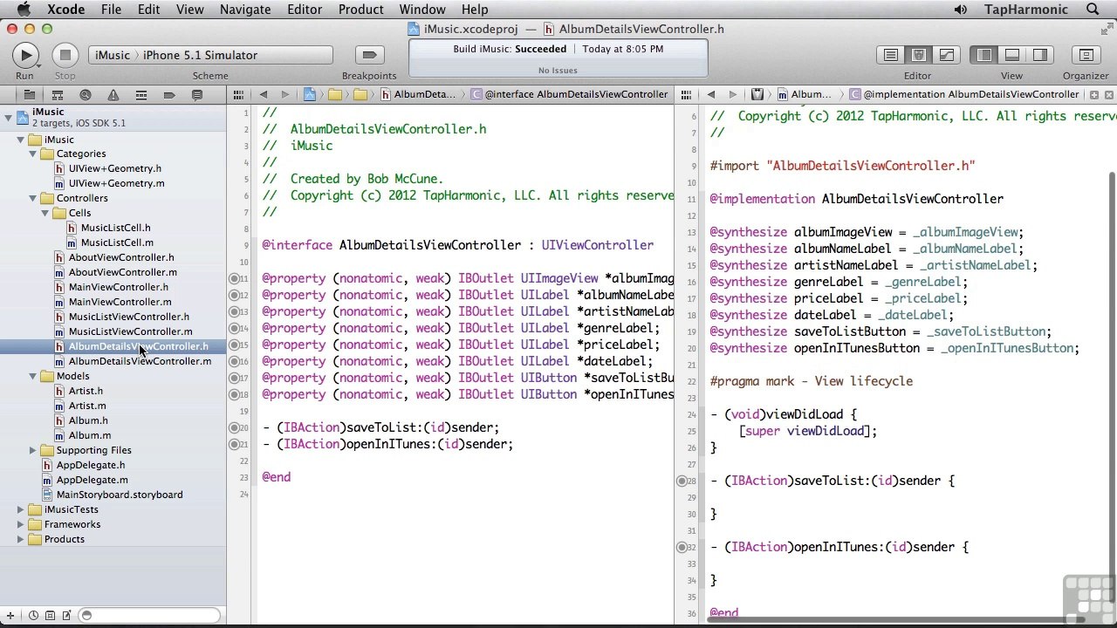This screenshot has height=628, width=1117.
Task: Open the Product menu
Action: click(360, 10)
